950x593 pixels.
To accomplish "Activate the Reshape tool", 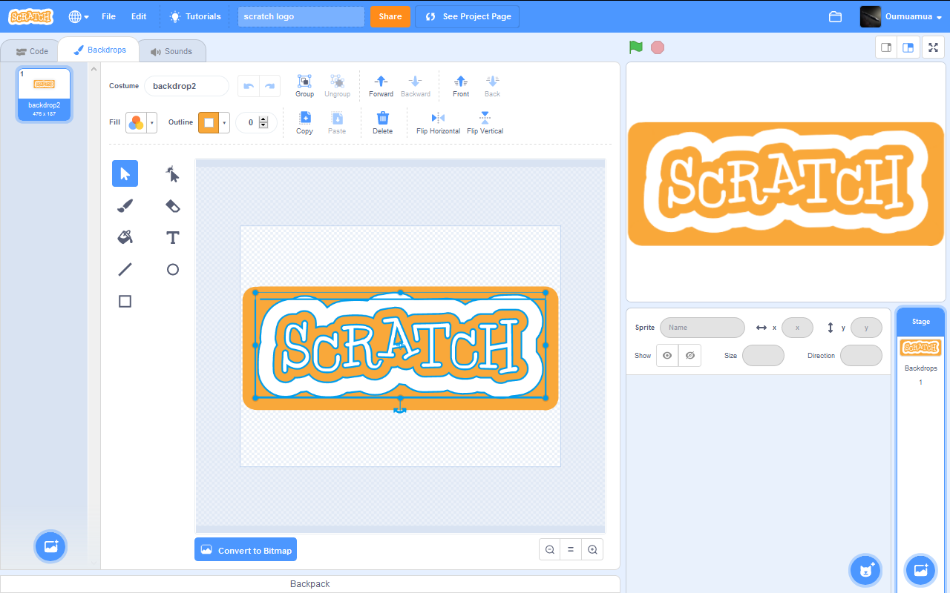I will (172, 174).
